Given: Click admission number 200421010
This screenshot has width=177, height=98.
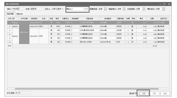Looking at the screenshot, I should [x=34, y=26].
